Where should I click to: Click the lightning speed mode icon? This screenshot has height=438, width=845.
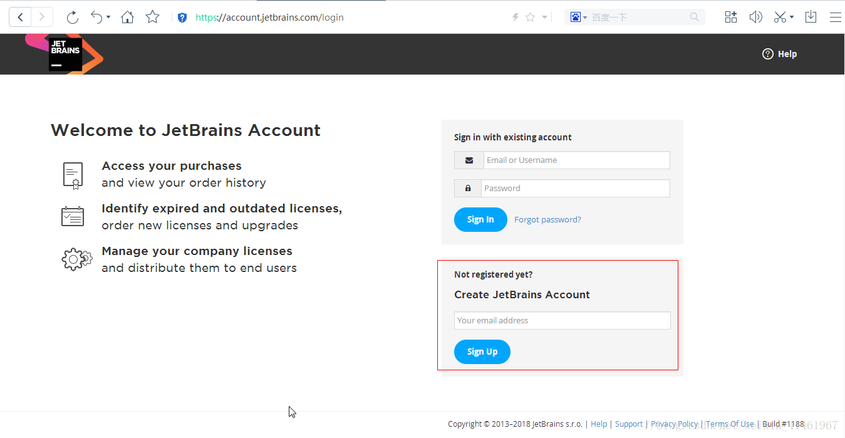pyautogui.click(x=516, y=18)
